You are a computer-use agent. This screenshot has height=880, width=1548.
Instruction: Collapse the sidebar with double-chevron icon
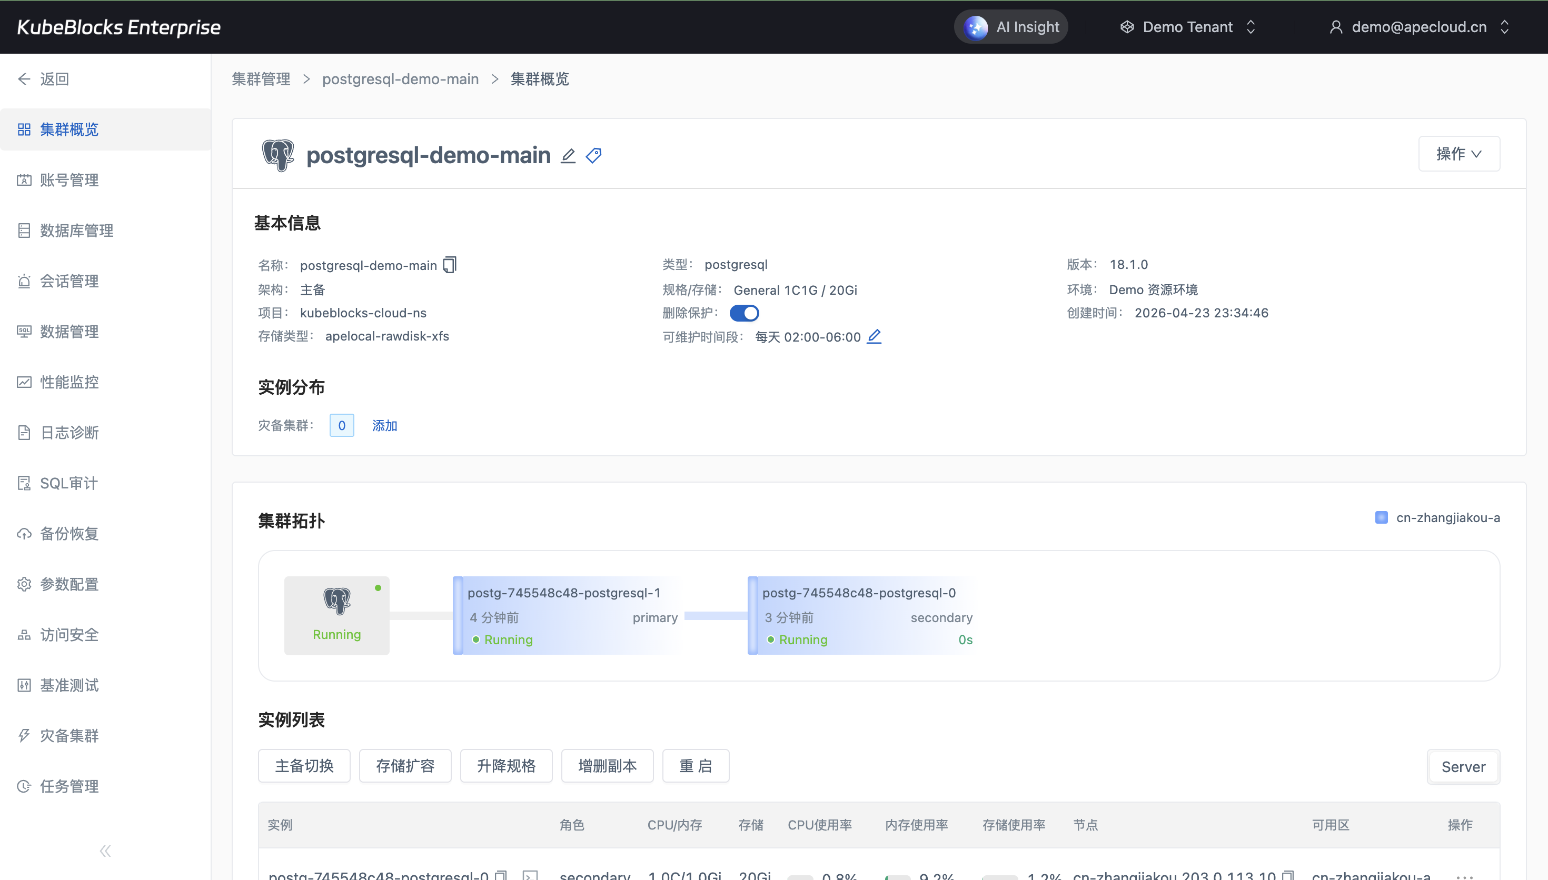click(x=105, y=851)
